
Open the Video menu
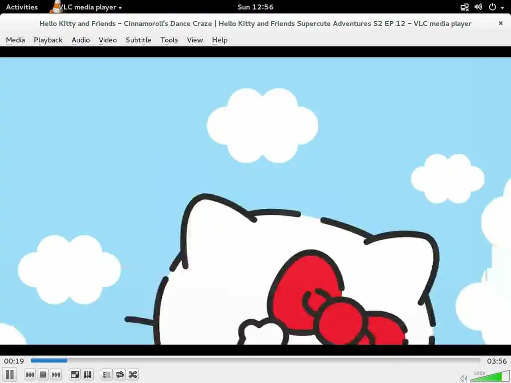point(108,40)
